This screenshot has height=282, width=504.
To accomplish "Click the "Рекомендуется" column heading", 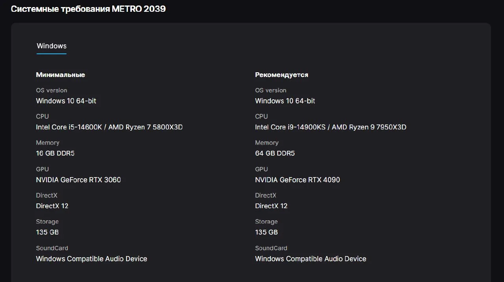I will pos(282,75).
